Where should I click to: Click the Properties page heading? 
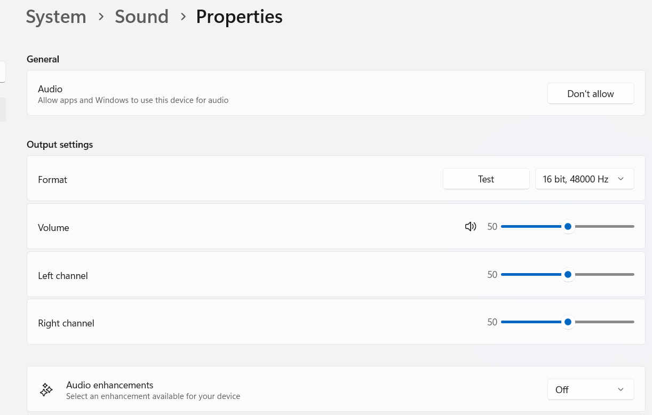click(x=239, y=17)
